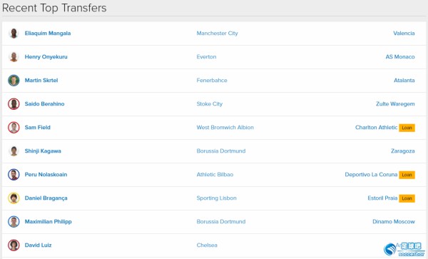
Task: Select Daniel Bragança's yellow-ringed avatar
Action: pyautogui.click(x=14, y=198)
